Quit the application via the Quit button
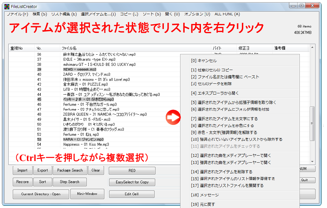 [307, 180]
